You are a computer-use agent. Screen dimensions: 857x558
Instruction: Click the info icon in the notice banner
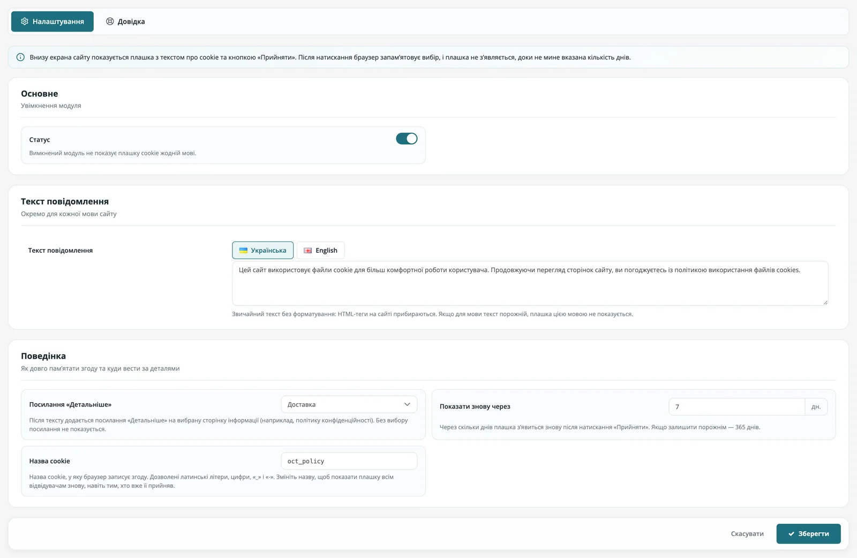[x=20, y=57]
